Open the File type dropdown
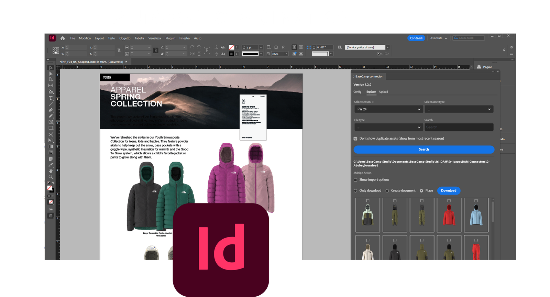The height and width of the screenshot is (297, 550). [388, 127]
